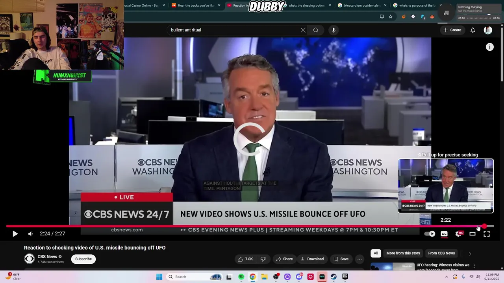Switch to theater mode view
This screenshot has height=283, width=504.
pos(472,234)
